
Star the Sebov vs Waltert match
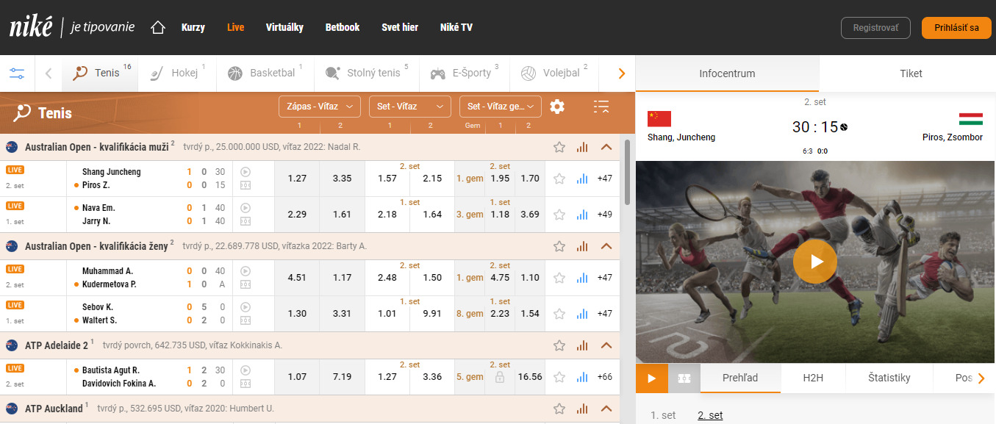(559, 314)
